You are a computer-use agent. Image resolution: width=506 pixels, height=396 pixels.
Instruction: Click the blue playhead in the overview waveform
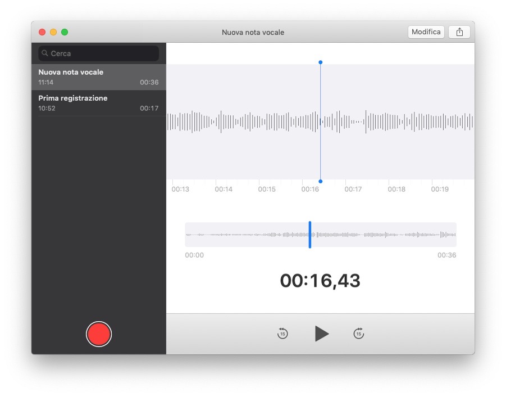point(309,235)
